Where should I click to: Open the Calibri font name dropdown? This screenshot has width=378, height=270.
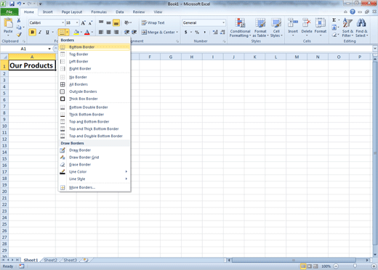click(63, 22)
